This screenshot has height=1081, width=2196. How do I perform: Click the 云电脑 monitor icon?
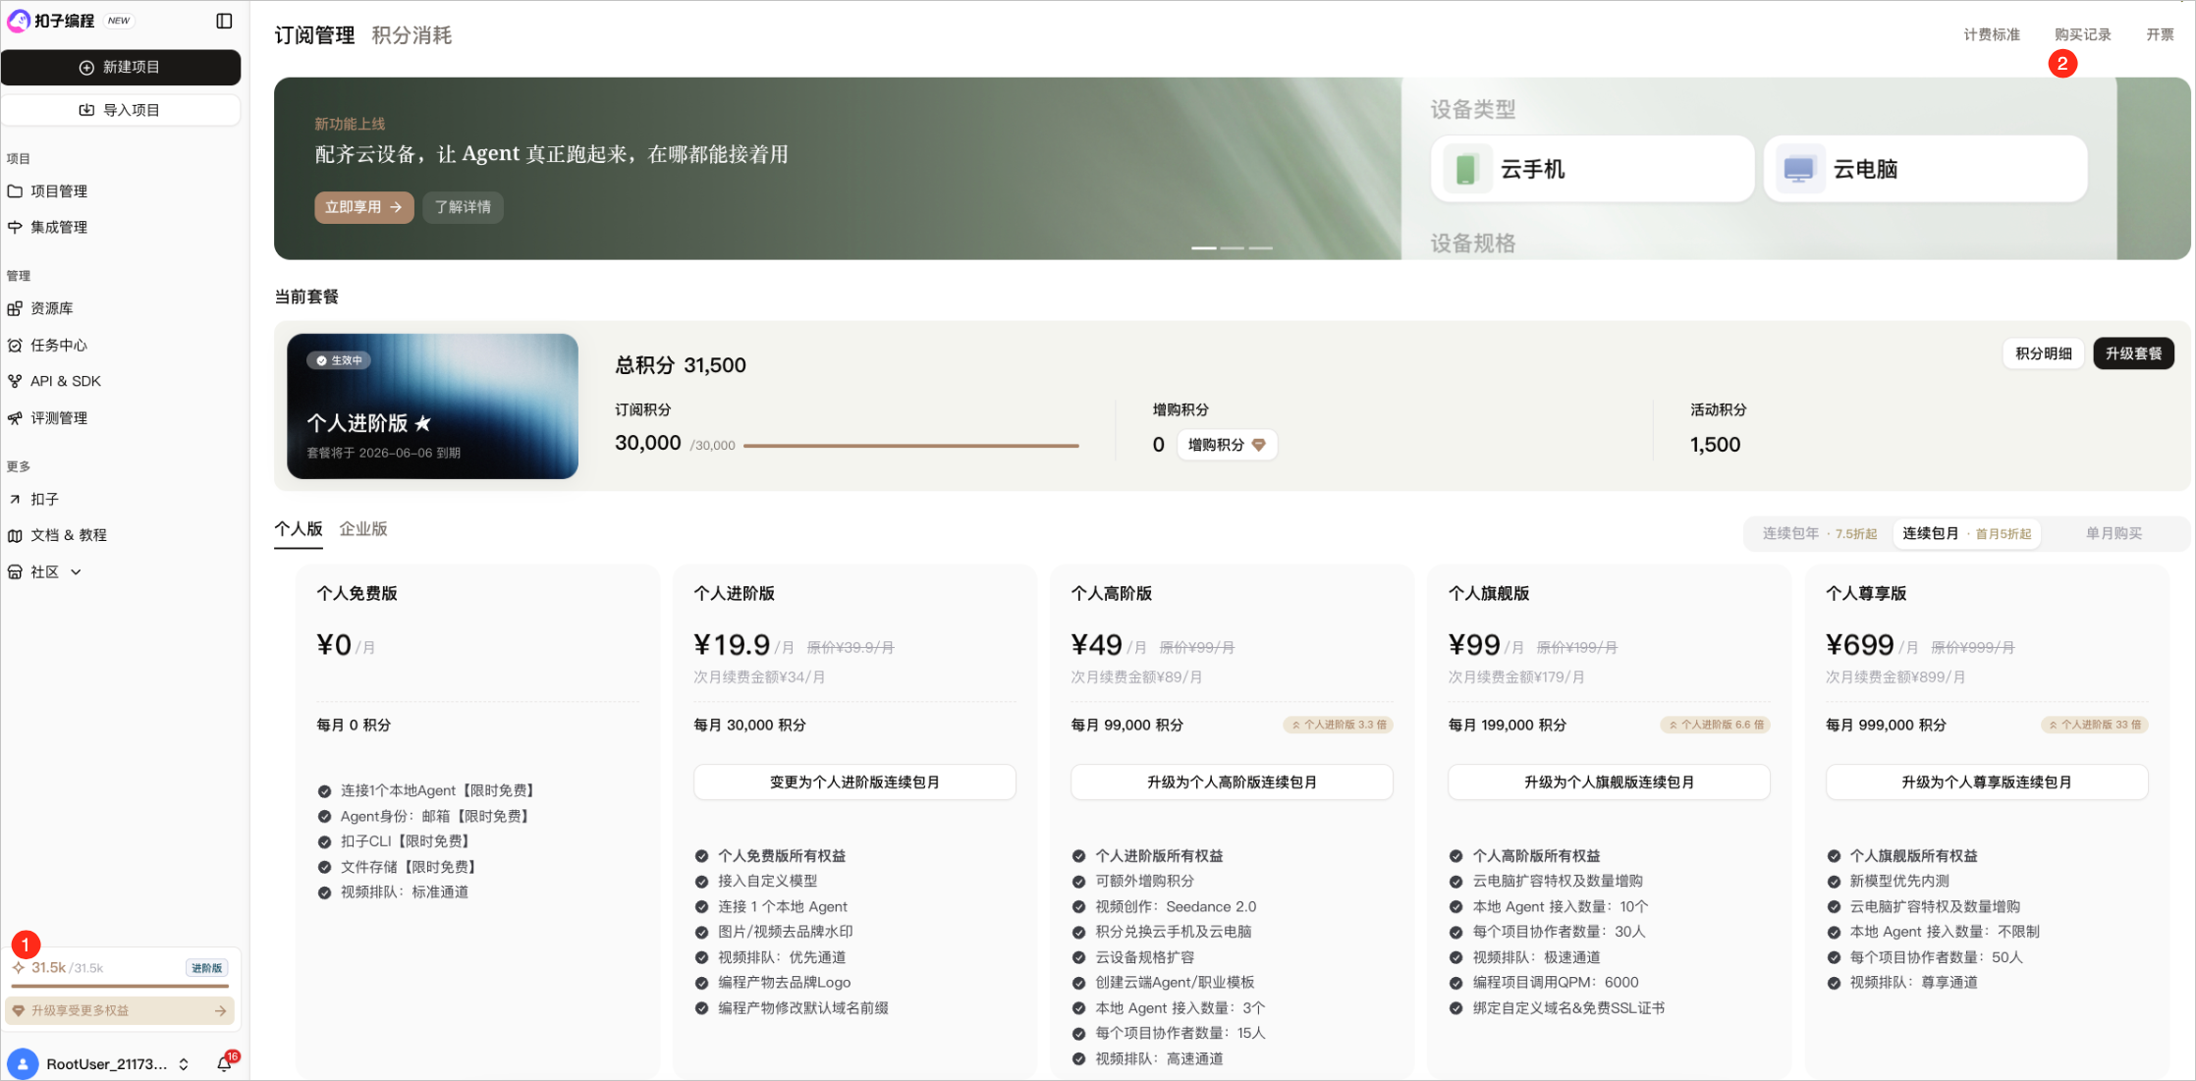tap(1799, 169)
